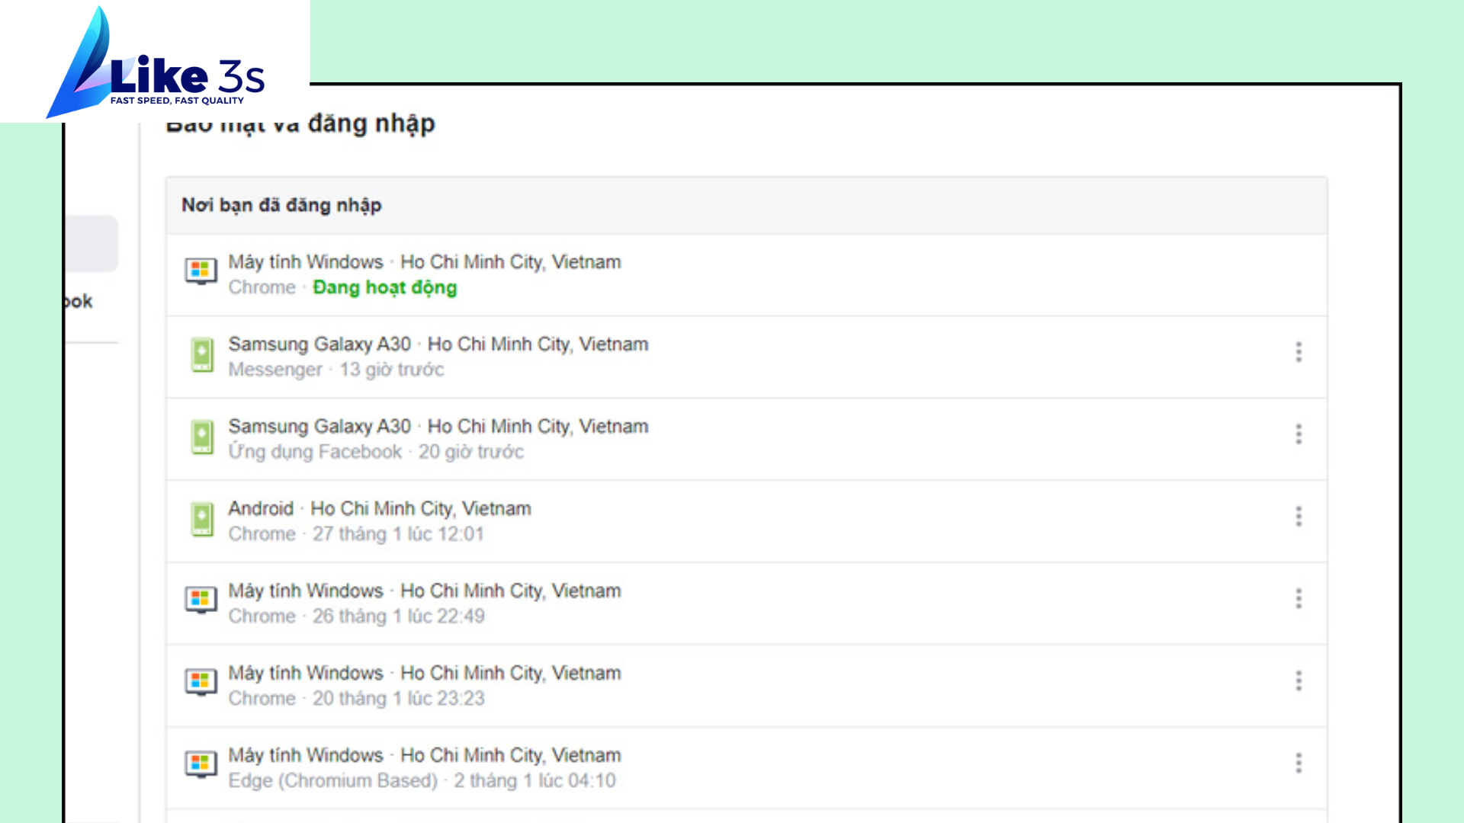Click 'Chrome · 27 tháng 1 lúc 12:01' text

356,534
